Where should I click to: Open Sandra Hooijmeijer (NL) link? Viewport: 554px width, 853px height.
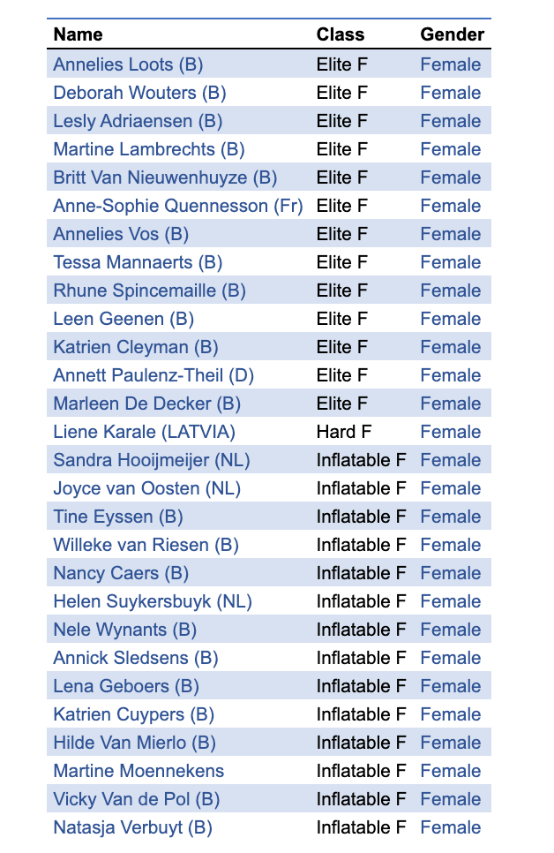(152, 460)
